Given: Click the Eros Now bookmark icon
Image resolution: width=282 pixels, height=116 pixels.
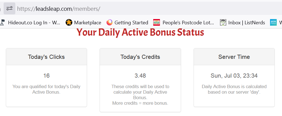Looking at the screenshot, I should (273, 23).
